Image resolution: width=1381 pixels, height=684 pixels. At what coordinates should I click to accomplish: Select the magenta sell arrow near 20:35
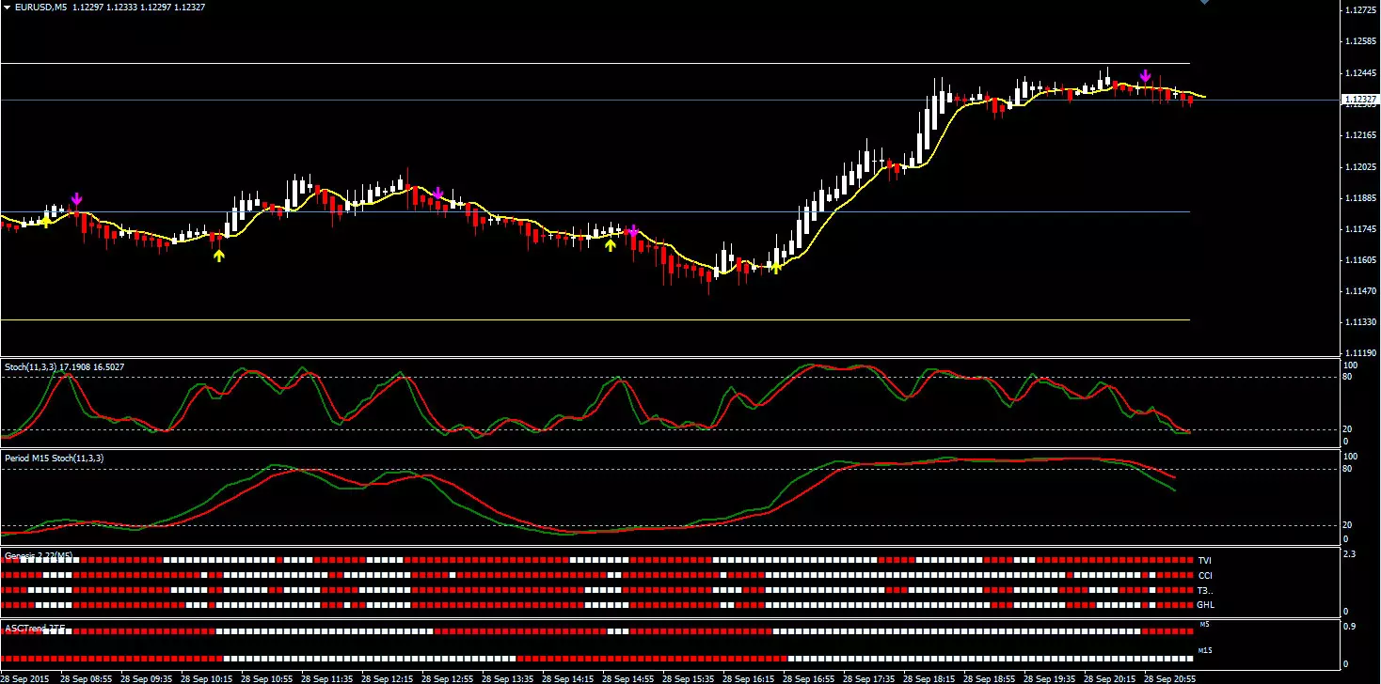click(x=1146, y=76)
